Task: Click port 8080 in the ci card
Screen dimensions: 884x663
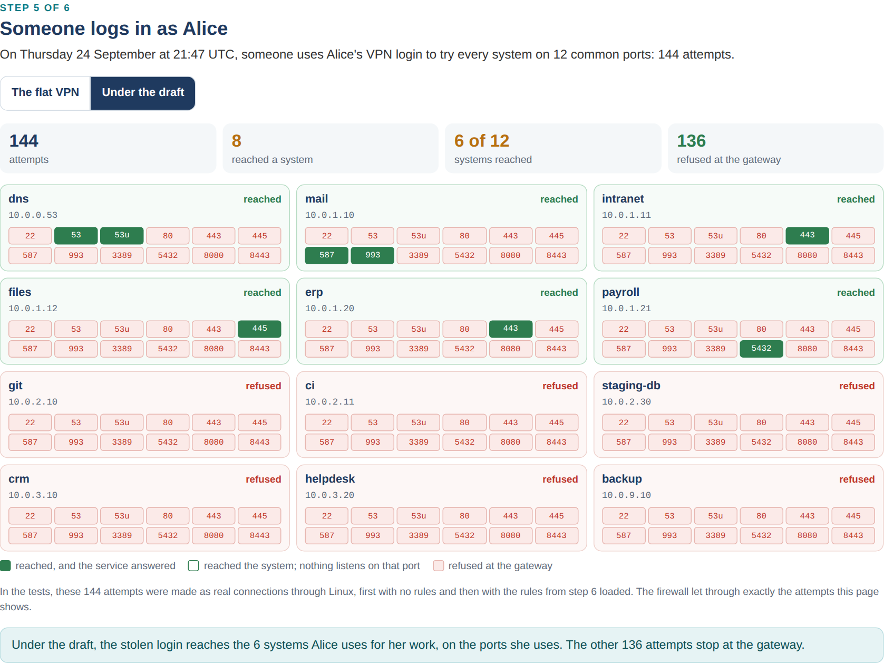Action: tap(510, 442)
